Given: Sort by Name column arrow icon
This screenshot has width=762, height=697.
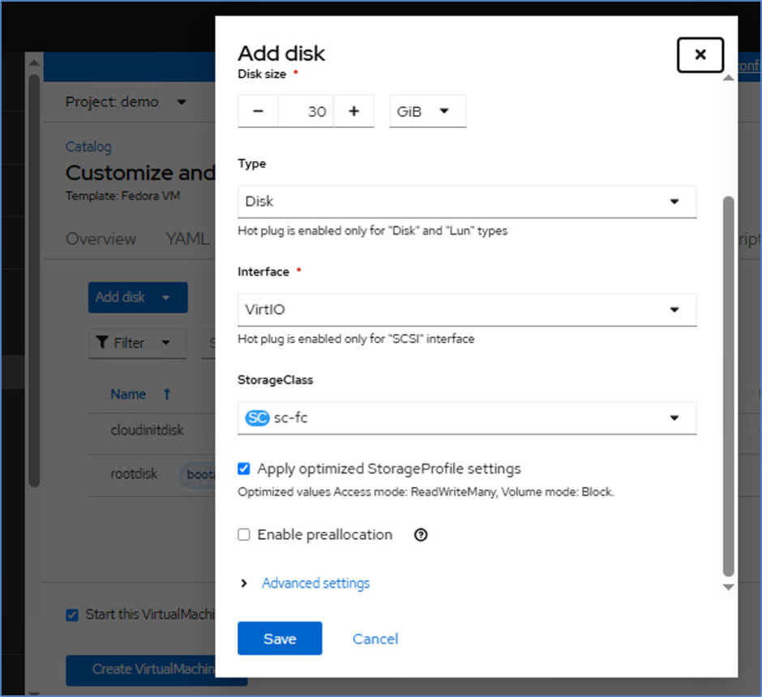Looking at the screenshot, I should click(x=167, y=394).
